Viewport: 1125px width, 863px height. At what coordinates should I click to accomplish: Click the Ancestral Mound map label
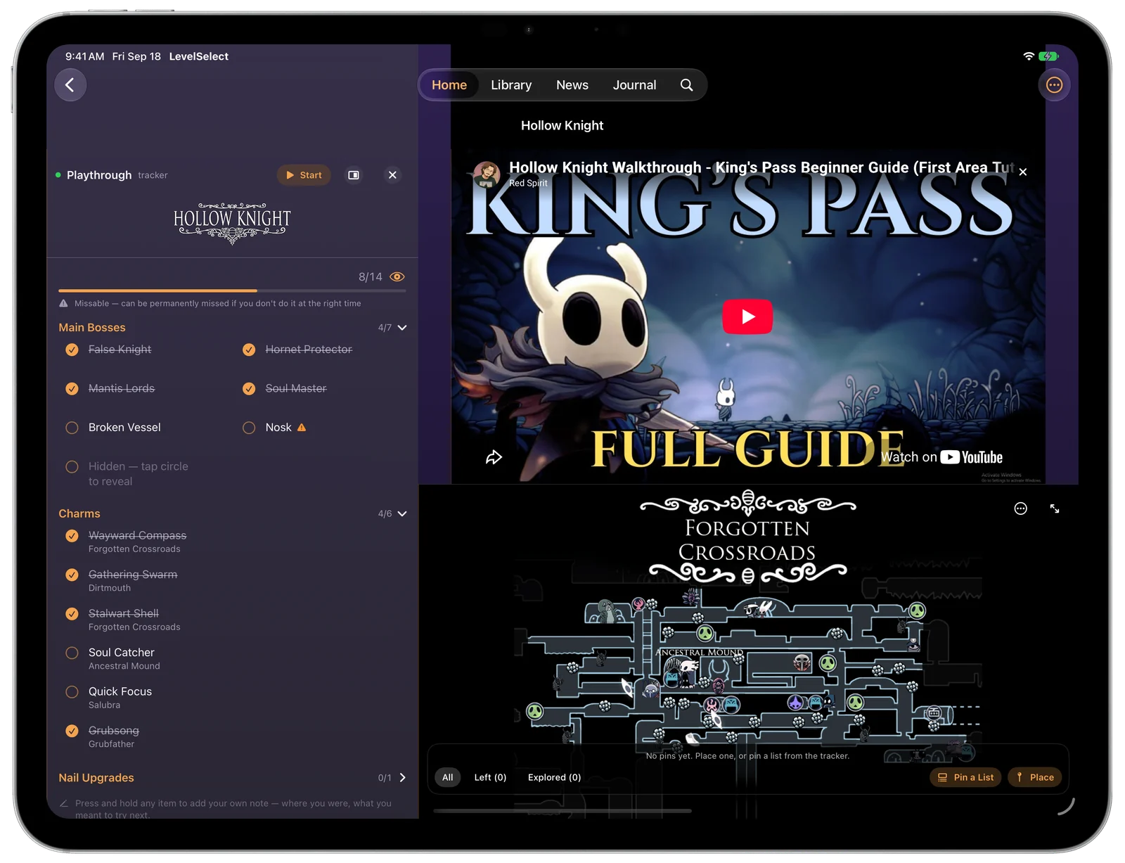[x=699, y=653]
